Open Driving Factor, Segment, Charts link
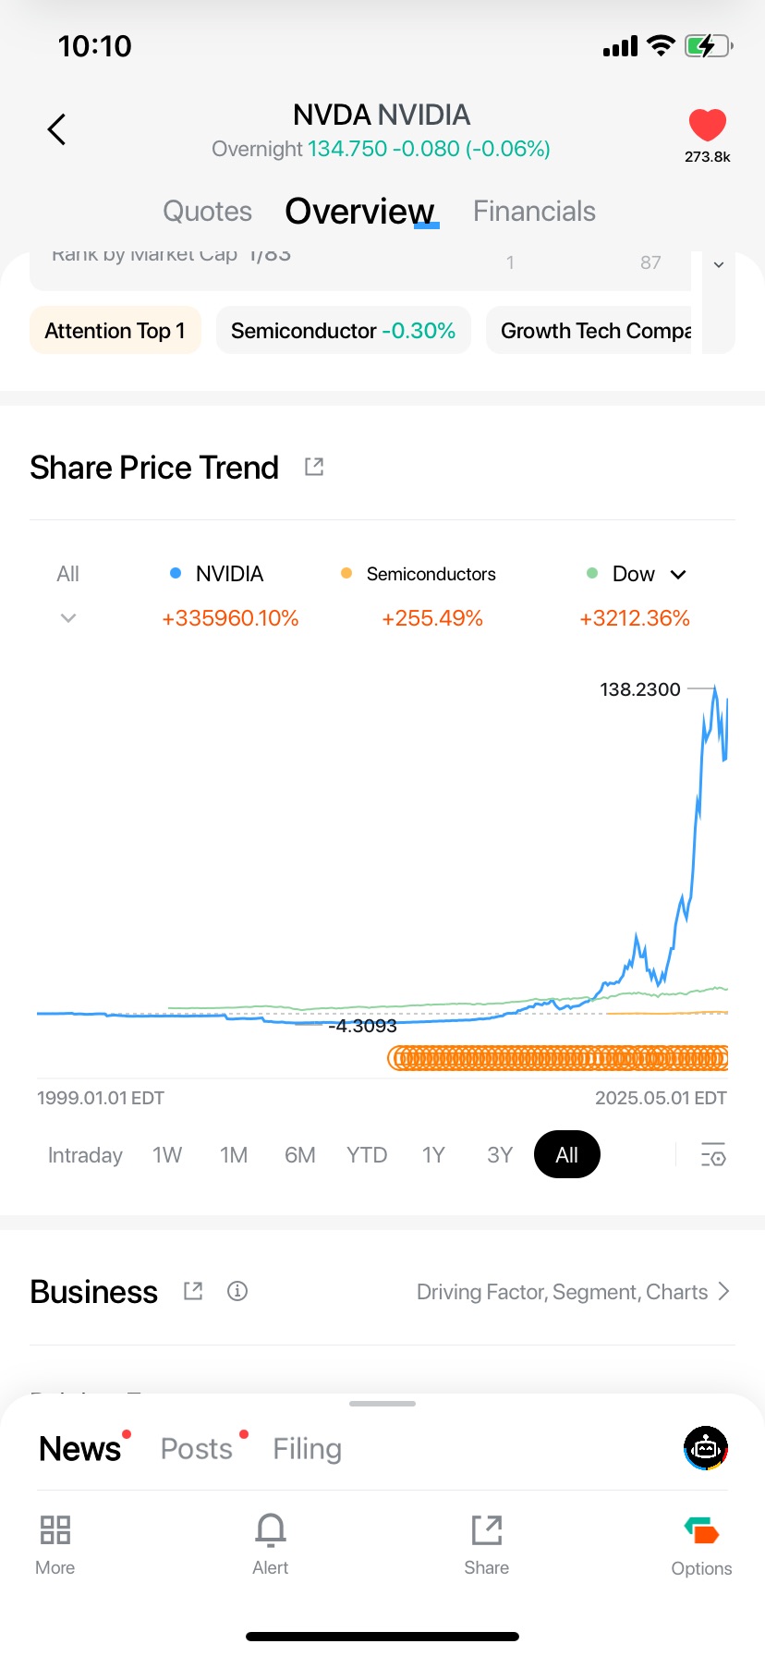The width and height of the screenshot is (765, 1656). point(573,1292)
